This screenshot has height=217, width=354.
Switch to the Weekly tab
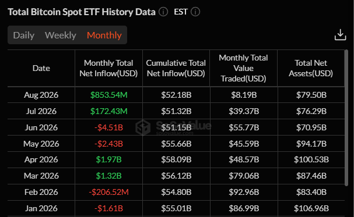click(x=61, y=35)
